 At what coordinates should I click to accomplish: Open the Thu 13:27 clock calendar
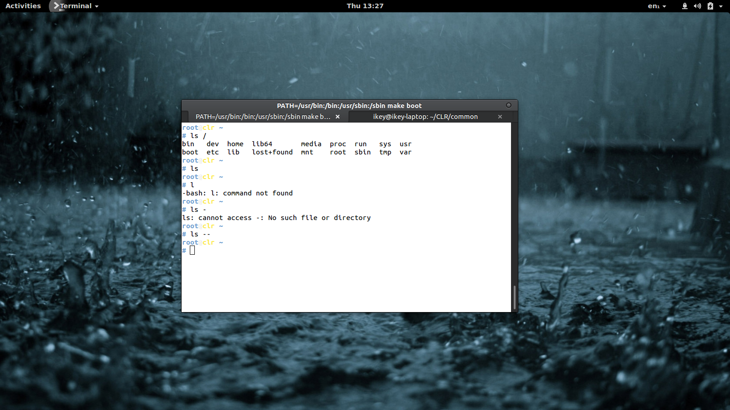point(365,6)
